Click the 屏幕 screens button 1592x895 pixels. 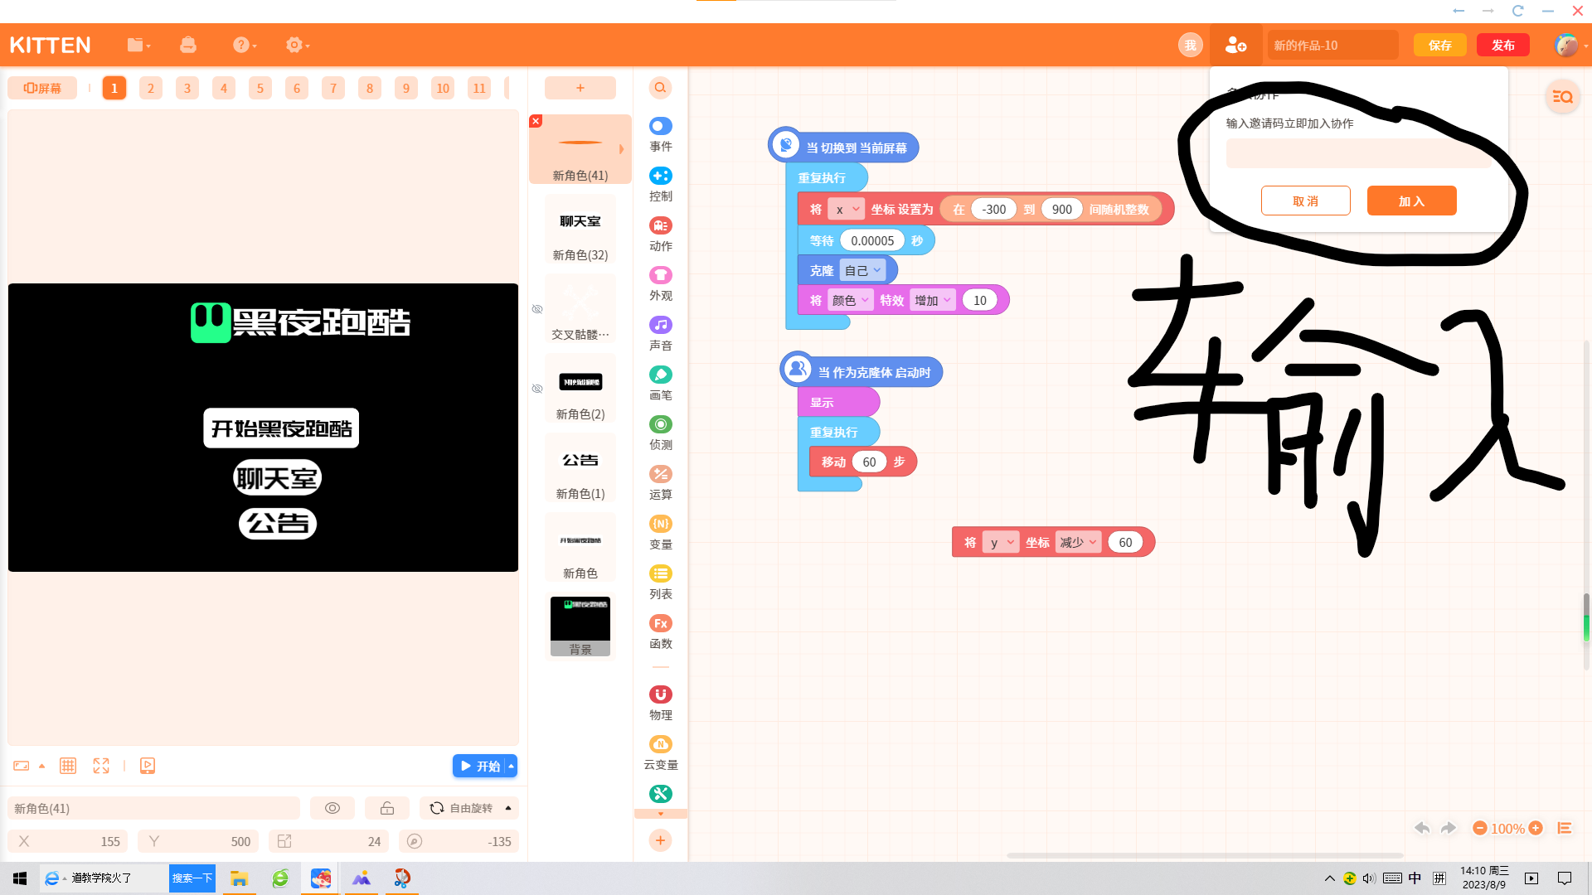pos(42,88)
